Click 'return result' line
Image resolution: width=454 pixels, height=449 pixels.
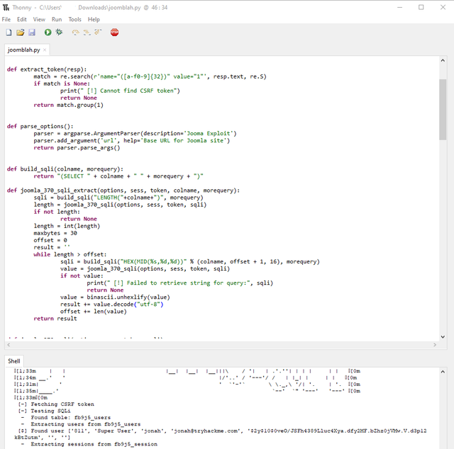pyautogui.click(x=55, y=318)
